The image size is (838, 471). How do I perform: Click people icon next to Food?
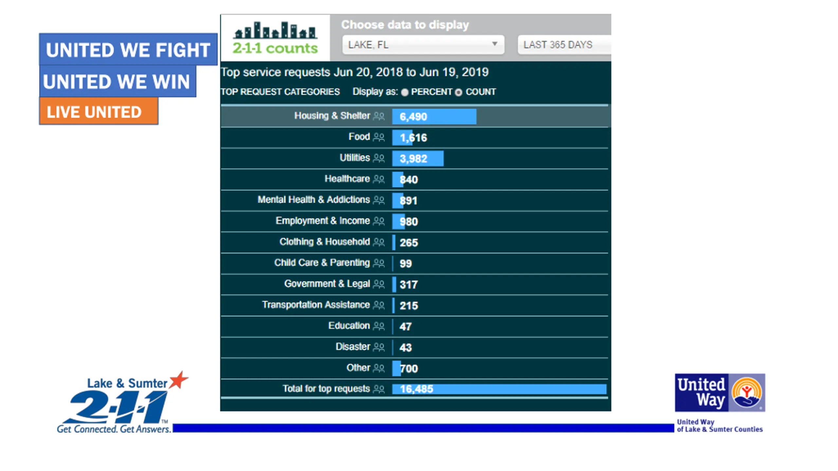379,137
